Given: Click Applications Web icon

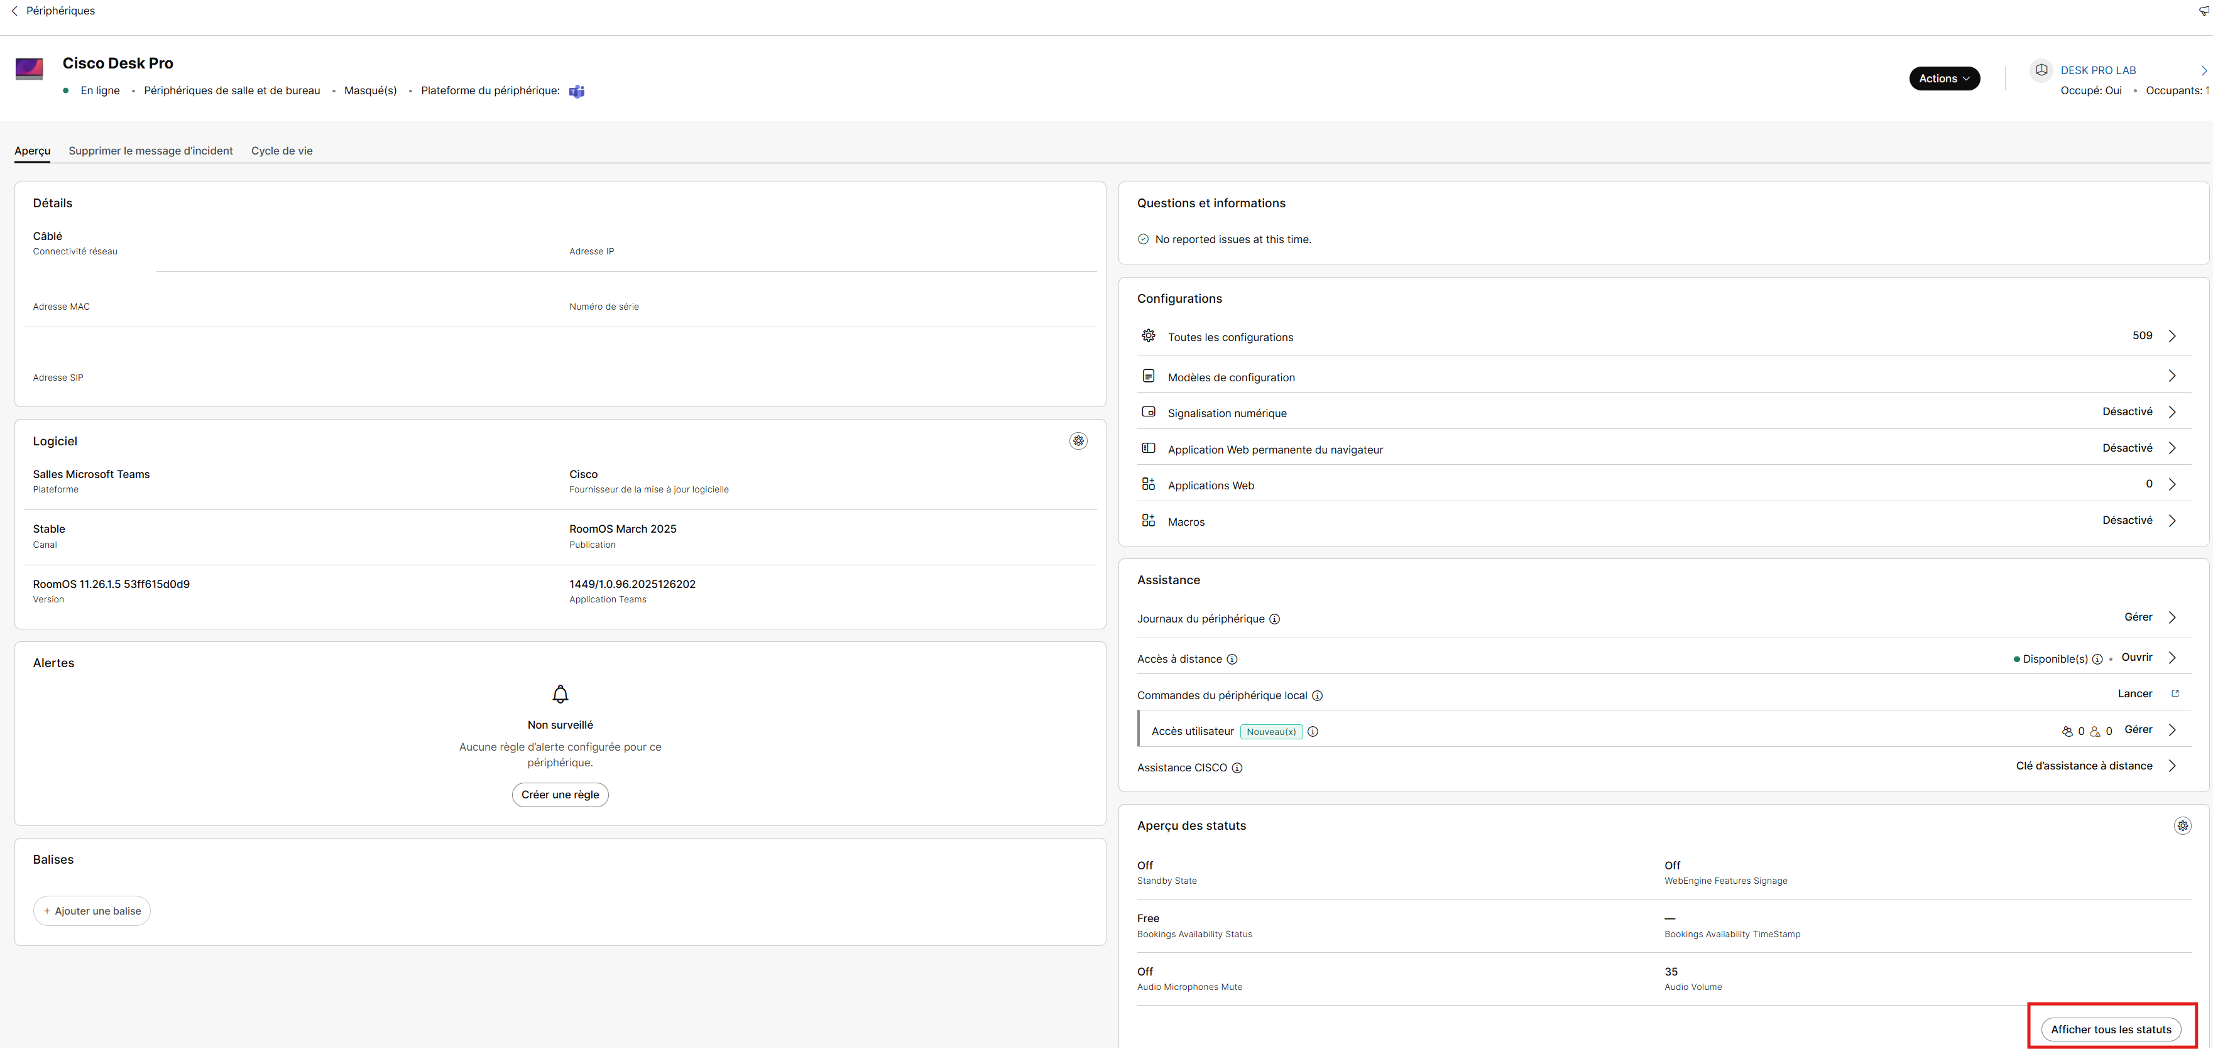Looking at the screenshot, I should pos(1149,484).
